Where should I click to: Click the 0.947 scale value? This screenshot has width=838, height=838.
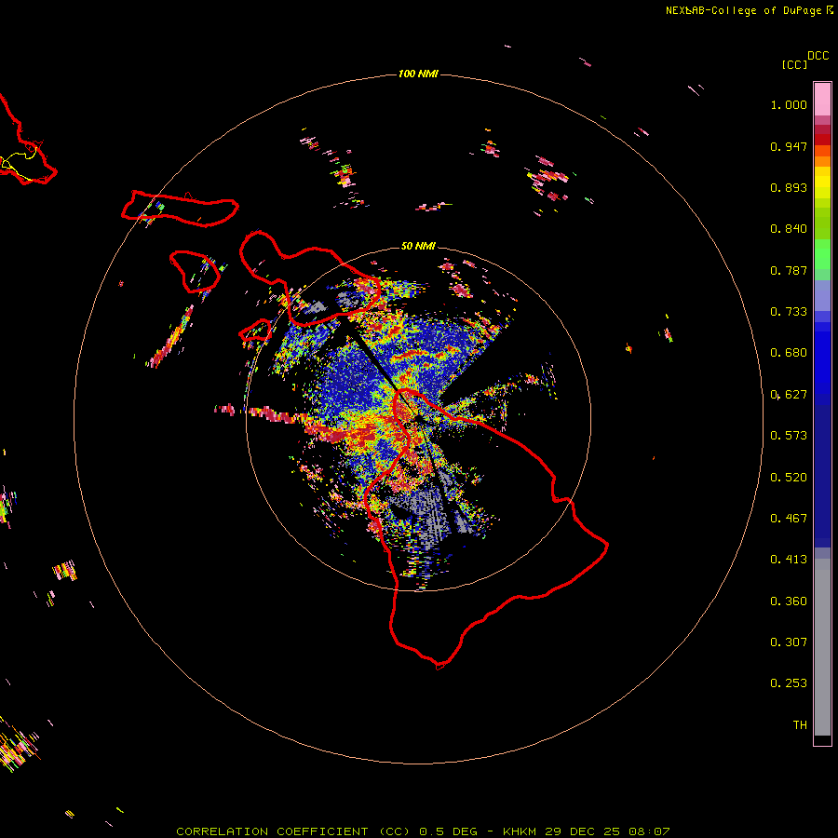[789, 146]
